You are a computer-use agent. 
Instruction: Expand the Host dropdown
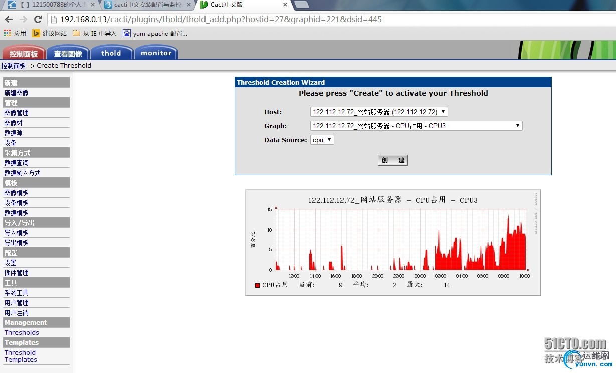coord(379,112)
